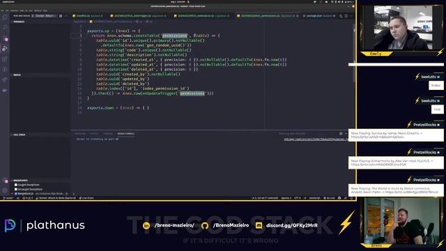The image size is (446, 251).
Task: Click the Breno webcam feed
Action: click(x=401, y=221)
